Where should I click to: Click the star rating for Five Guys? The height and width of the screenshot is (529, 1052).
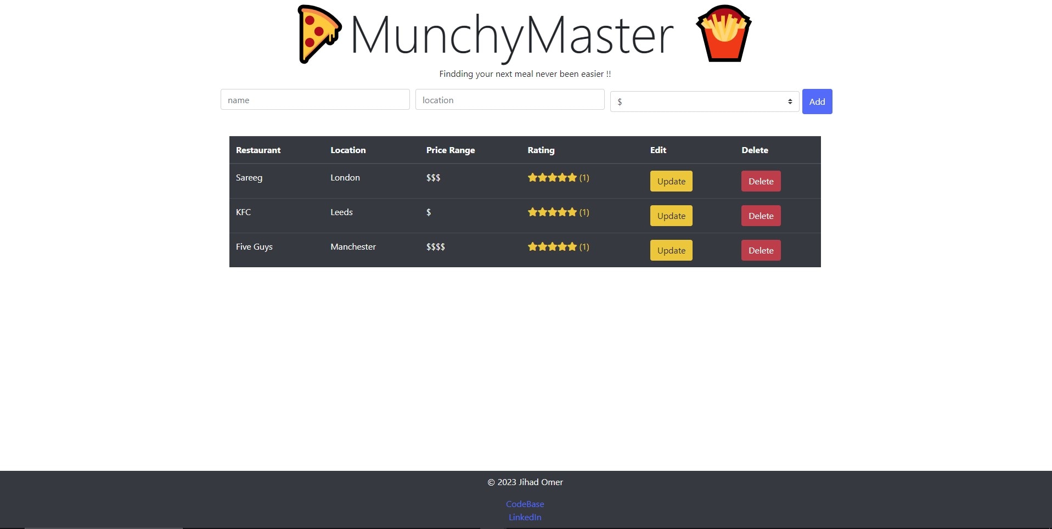[x=552, y=247]
